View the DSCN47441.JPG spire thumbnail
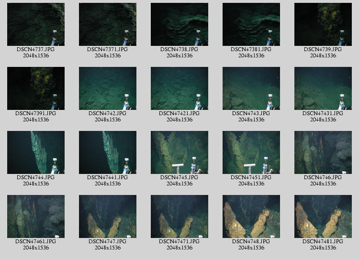Viewport: 359px width, 259px height. 108,152
